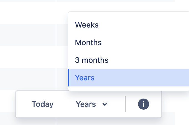Pick the 3 months view option
Image resolution: width=189 pixels, height=125 pixels.
tap(91, 60)
